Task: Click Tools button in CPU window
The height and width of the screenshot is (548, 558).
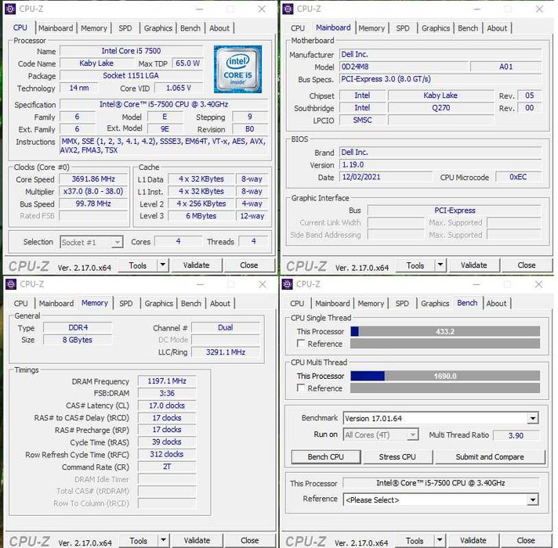Action: coord(138,265)
